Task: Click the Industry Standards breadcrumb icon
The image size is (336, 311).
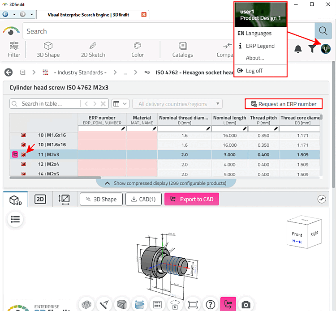Action: (x=45, y=72)
